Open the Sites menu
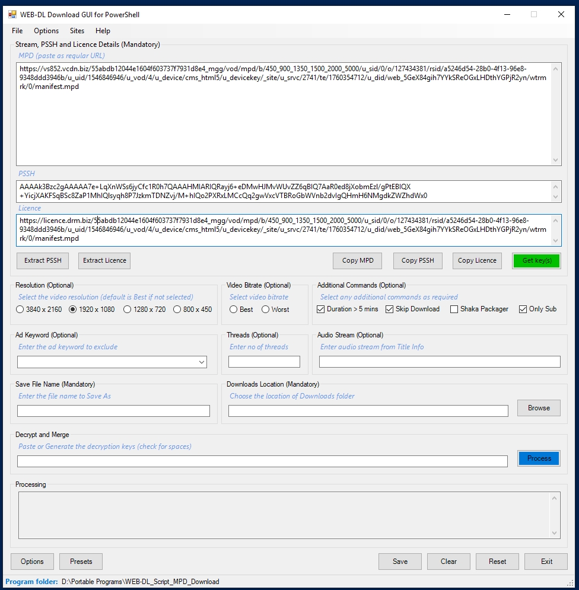 77,31
